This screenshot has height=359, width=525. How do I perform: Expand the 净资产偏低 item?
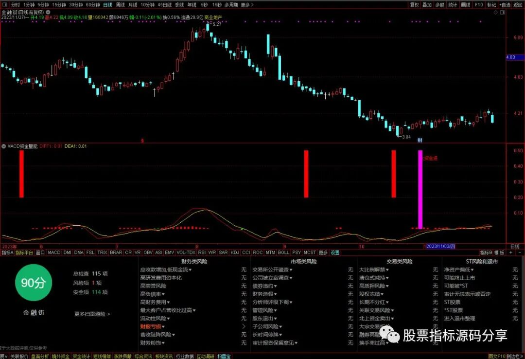459,269
